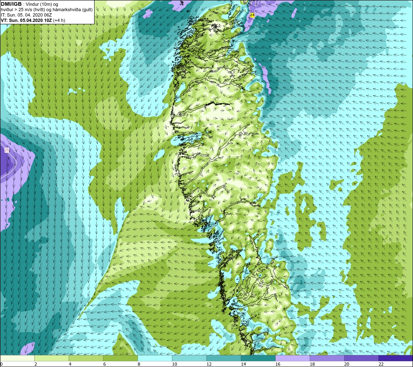Select the 16-18 m/s lavender swatch
This screenshot has width=413, height=367.
293,358
